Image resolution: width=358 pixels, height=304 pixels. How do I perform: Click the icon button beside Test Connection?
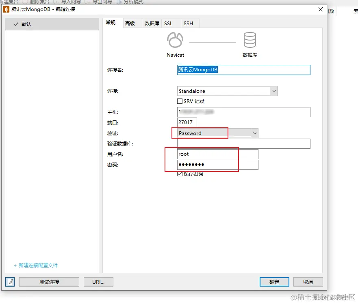point(10,282)
